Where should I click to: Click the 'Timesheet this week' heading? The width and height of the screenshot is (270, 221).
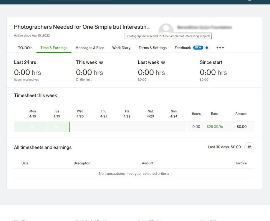pos(35,95)
